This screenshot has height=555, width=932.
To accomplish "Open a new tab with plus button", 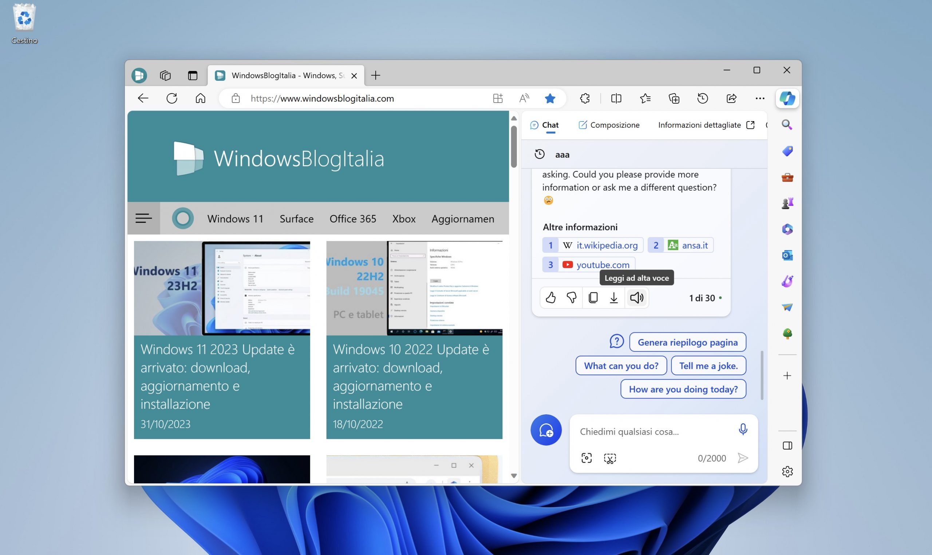I will tap(375, 76).
